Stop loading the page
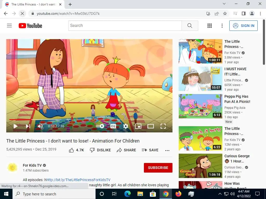Screen dimensions: 266x199 (22, 13)
